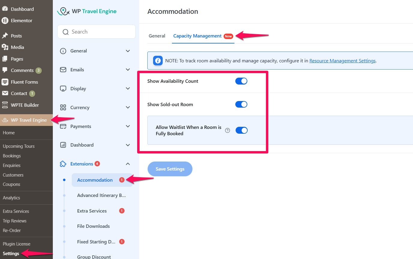Toggle Show Sold-out Room switch
Screen dimensions: 413x259
coord(241,104)
